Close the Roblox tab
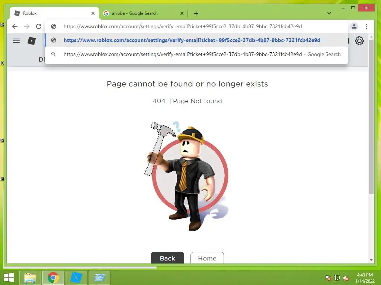Viewport: 381px width, 285px height. tap(93, 14)
